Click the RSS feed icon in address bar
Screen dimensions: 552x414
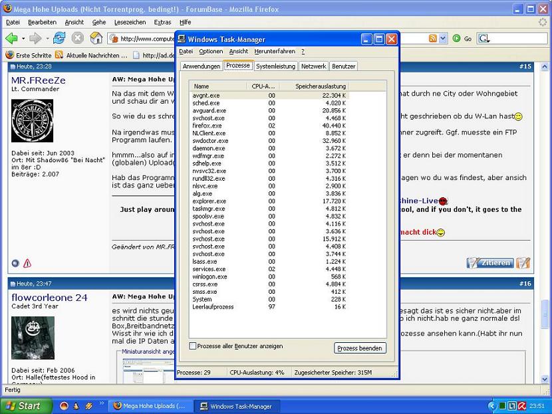click(x=433, y=39)
